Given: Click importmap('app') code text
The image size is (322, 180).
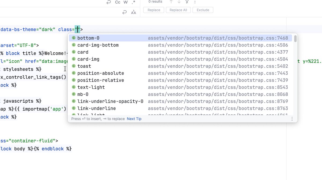Looking at the screenshot, I should click(x=44, y=109).
